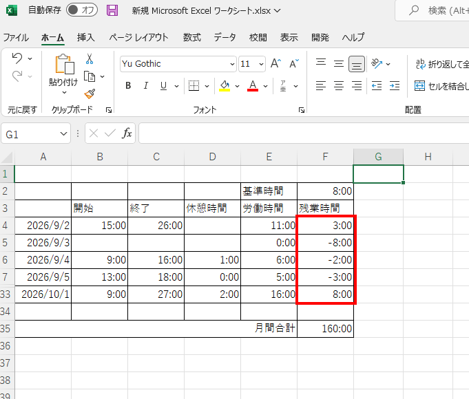
Task: Apply the red font color
Action: coord(253,86)
